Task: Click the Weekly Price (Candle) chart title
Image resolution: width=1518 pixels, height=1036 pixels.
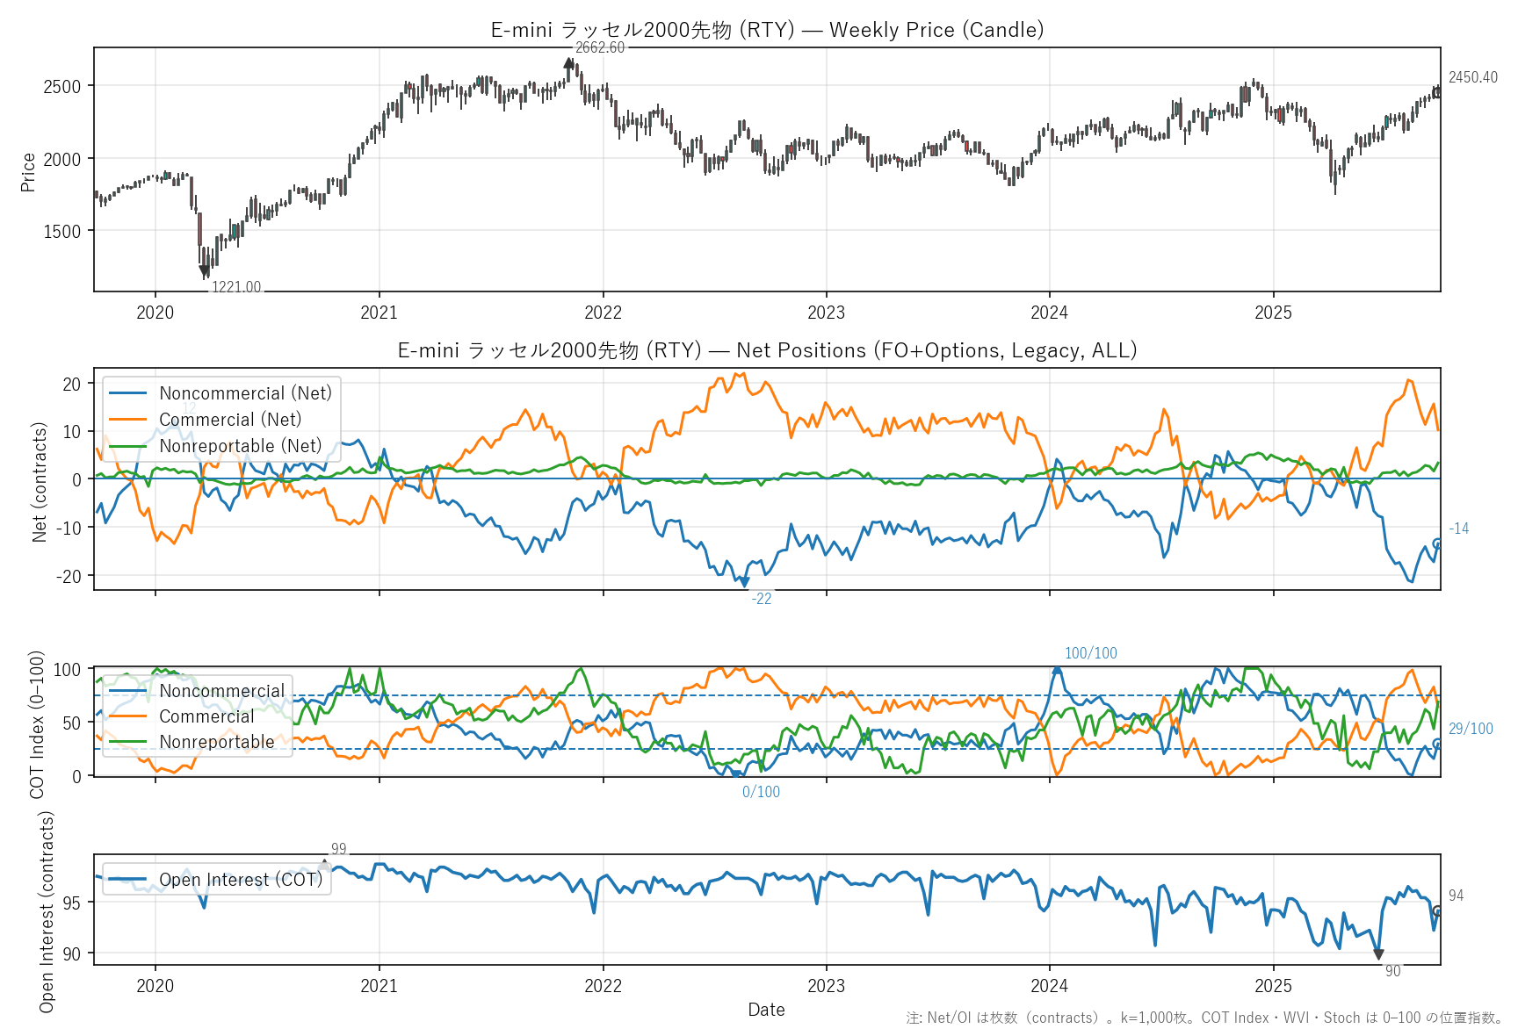Action: tap(767, 30)
